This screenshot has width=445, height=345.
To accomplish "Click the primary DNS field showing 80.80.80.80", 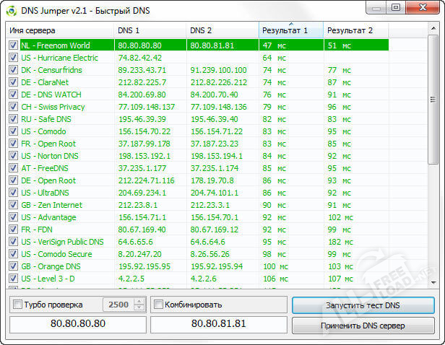I will pyautogui.click(x=78, y=324).
